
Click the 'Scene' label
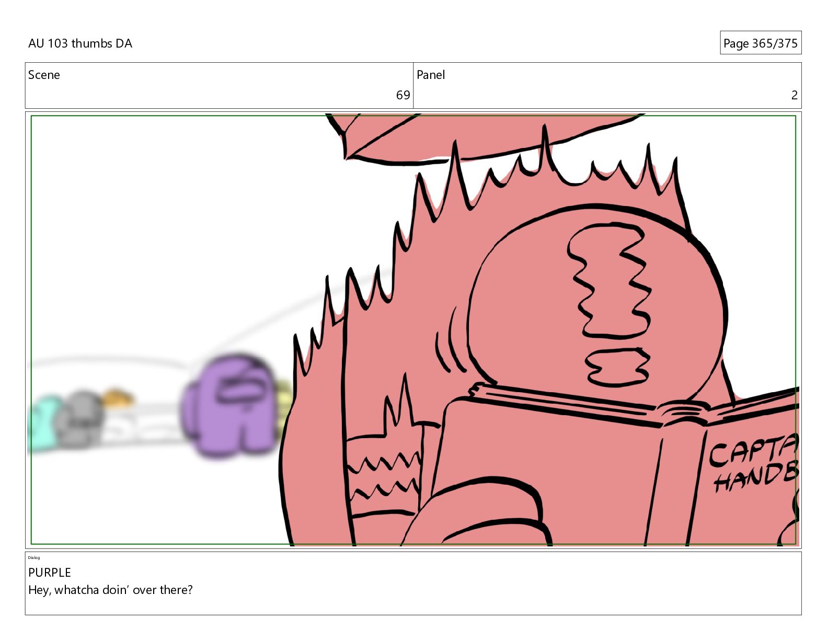(x=44, y=75)
